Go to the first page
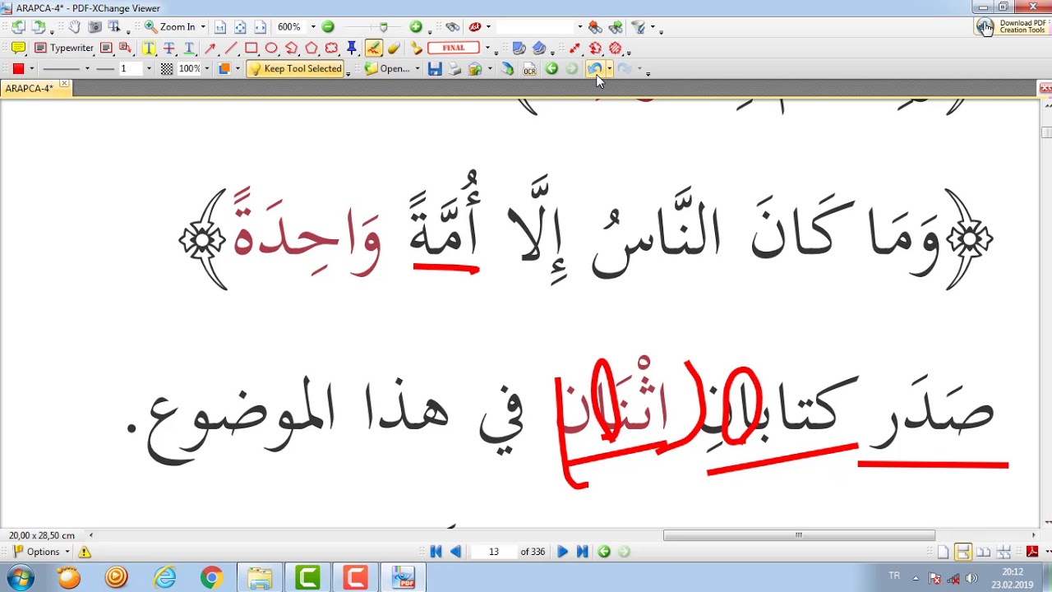This screenshot has height=592, width=1052. click(x=436, y=552)
